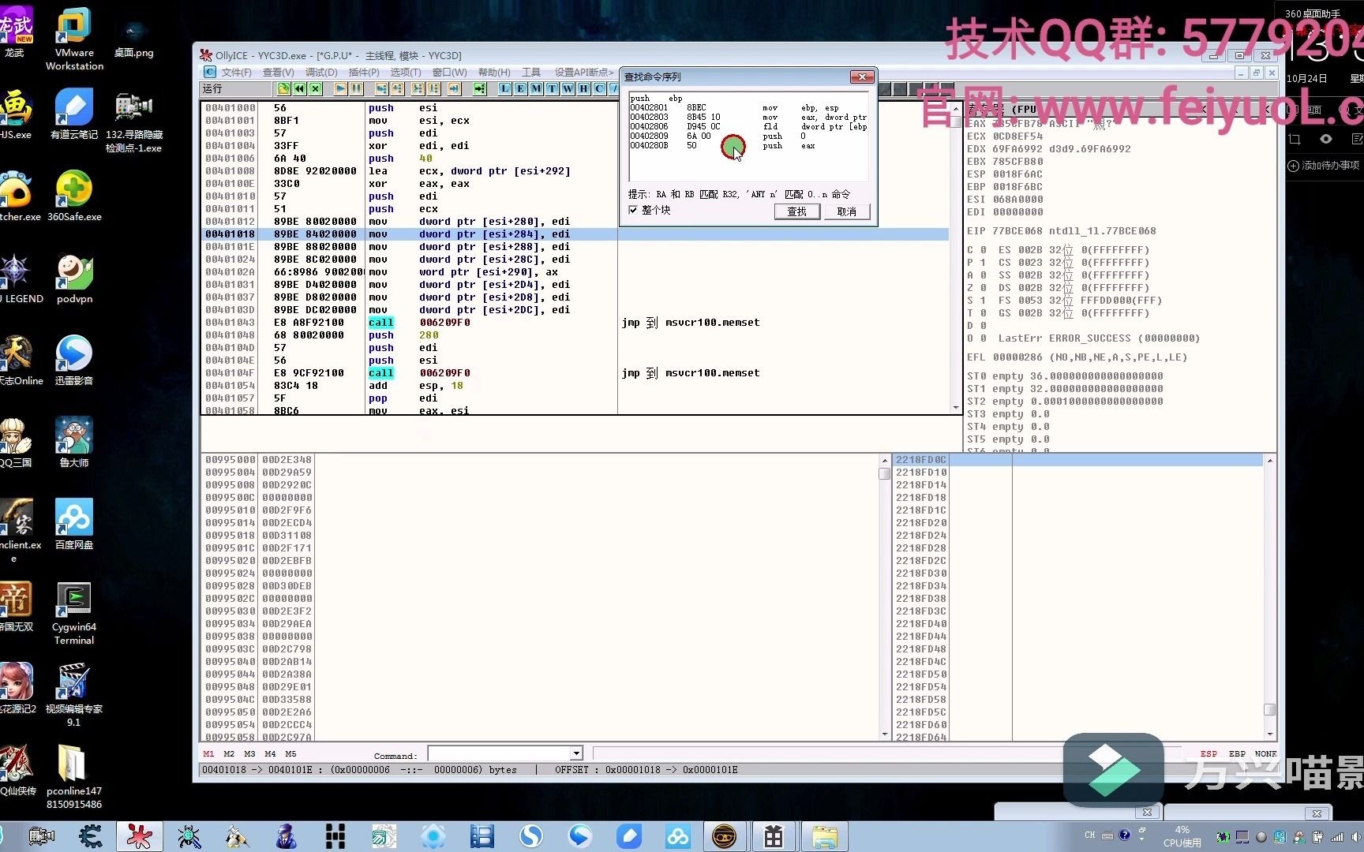Open 文件(F) menu
This screenshot has height=852, width=1364.
tap(236, 72)
